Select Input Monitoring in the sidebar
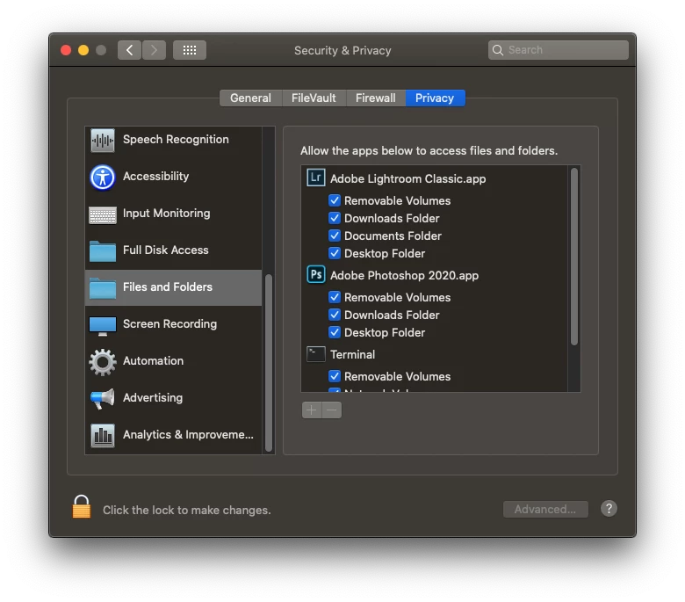 pyautogui.click(x=173, y=214)
